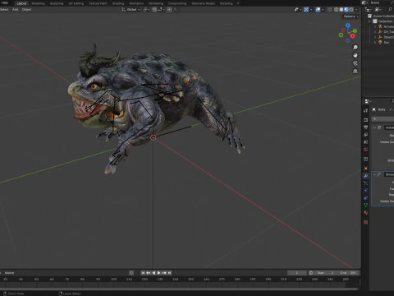
Task: Toggle proportional editing
Action: tap(169, 10)
